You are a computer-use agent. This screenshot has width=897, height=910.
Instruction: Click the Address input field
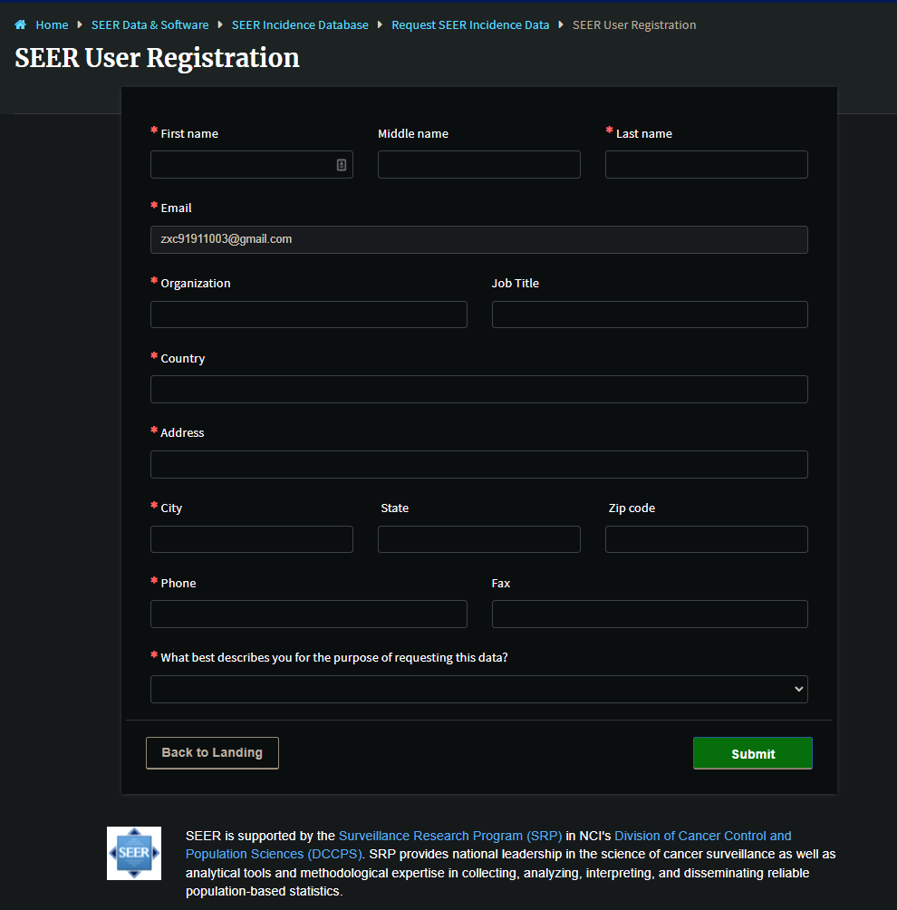pos(479,464)
